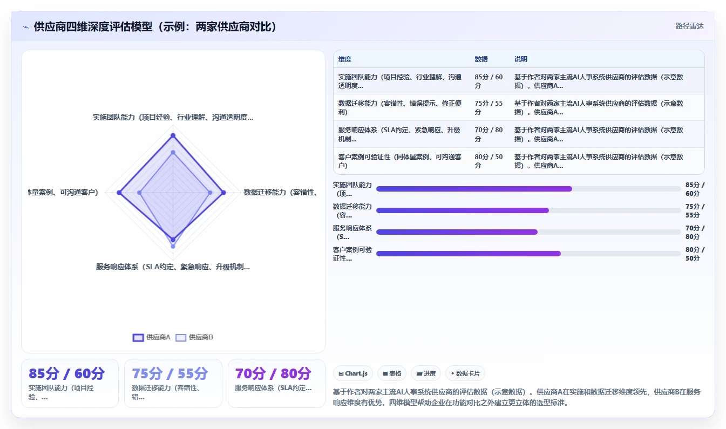Click the 服务响应体系 progress bar
The image size is (726, 429).
click(528, 232)
